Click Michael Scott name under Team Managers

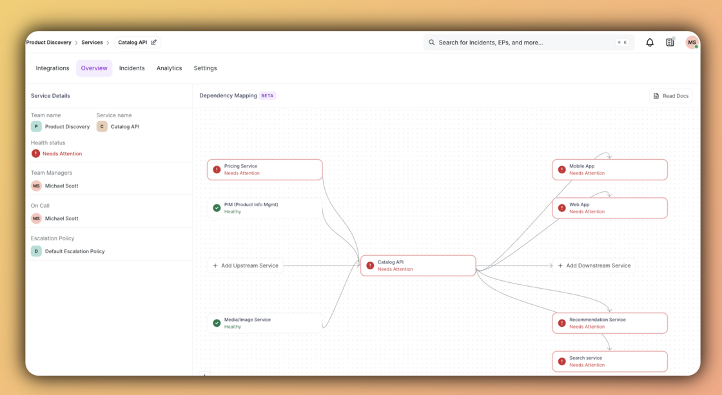coord(62,186)
